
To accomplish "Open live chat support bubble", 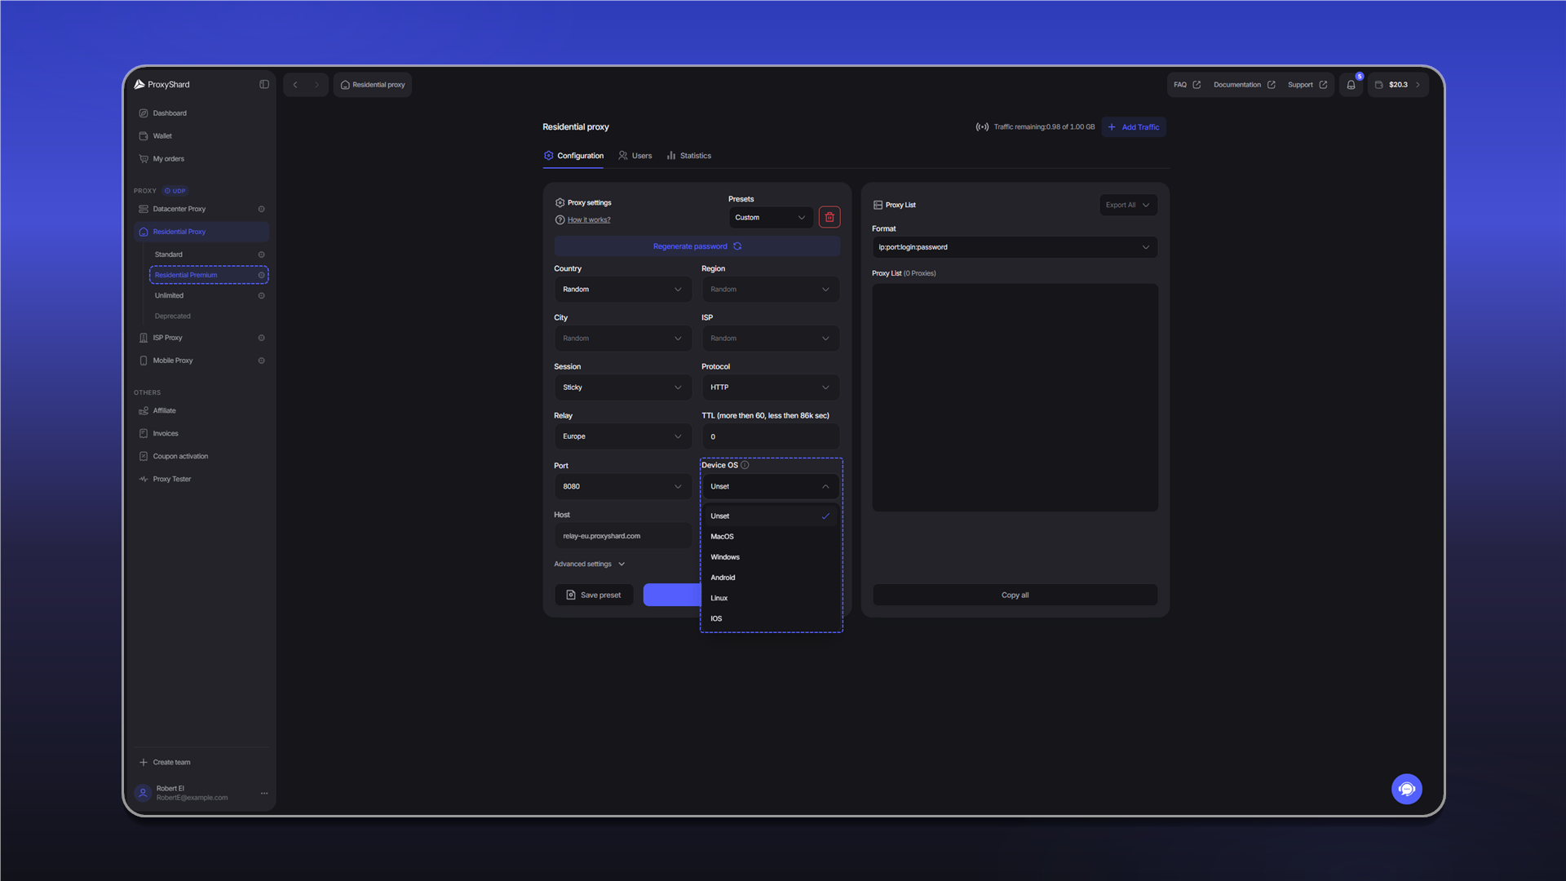I will click(x=1406, y=789).
